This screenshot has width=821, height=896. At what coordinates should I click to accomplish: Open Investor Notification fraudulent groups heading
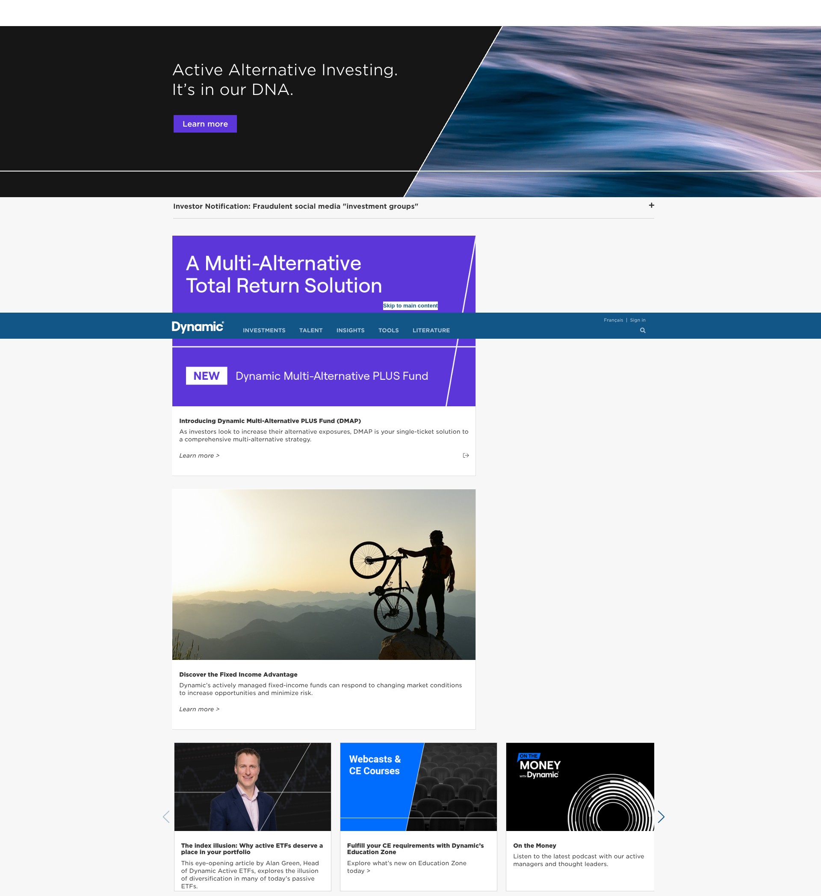pos(295,206)
